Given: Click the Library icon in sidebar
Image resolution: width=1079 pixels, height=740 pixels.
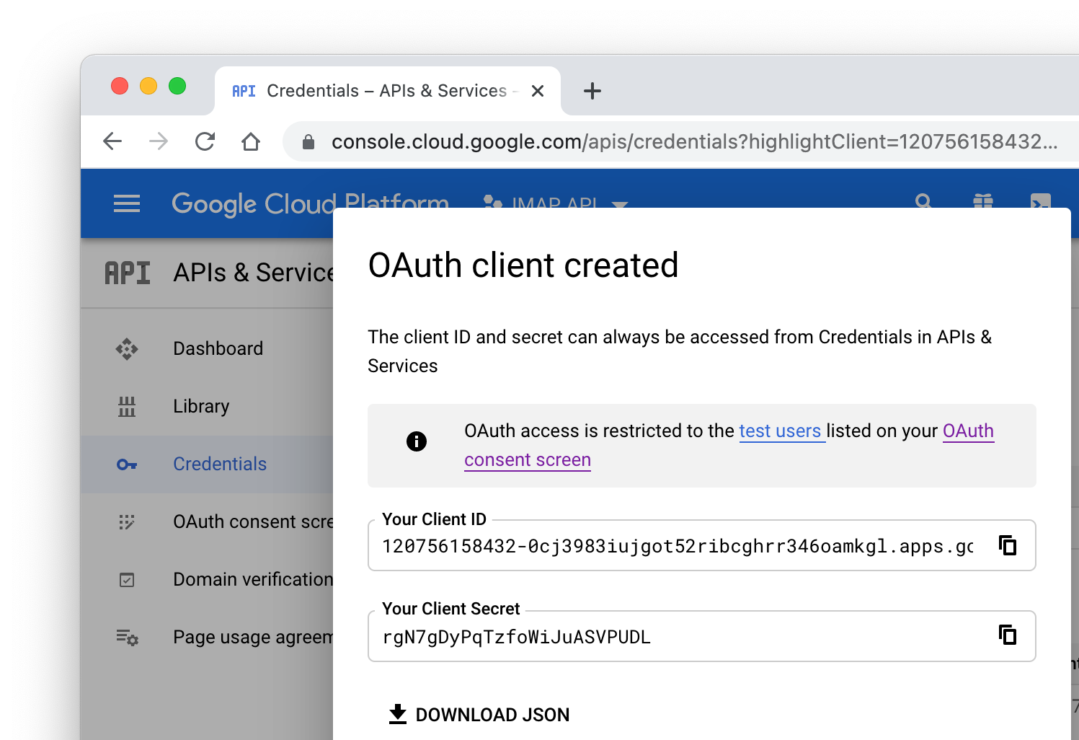Looking at the screenshot, I should pyautogui.click(x=127, y=407).
